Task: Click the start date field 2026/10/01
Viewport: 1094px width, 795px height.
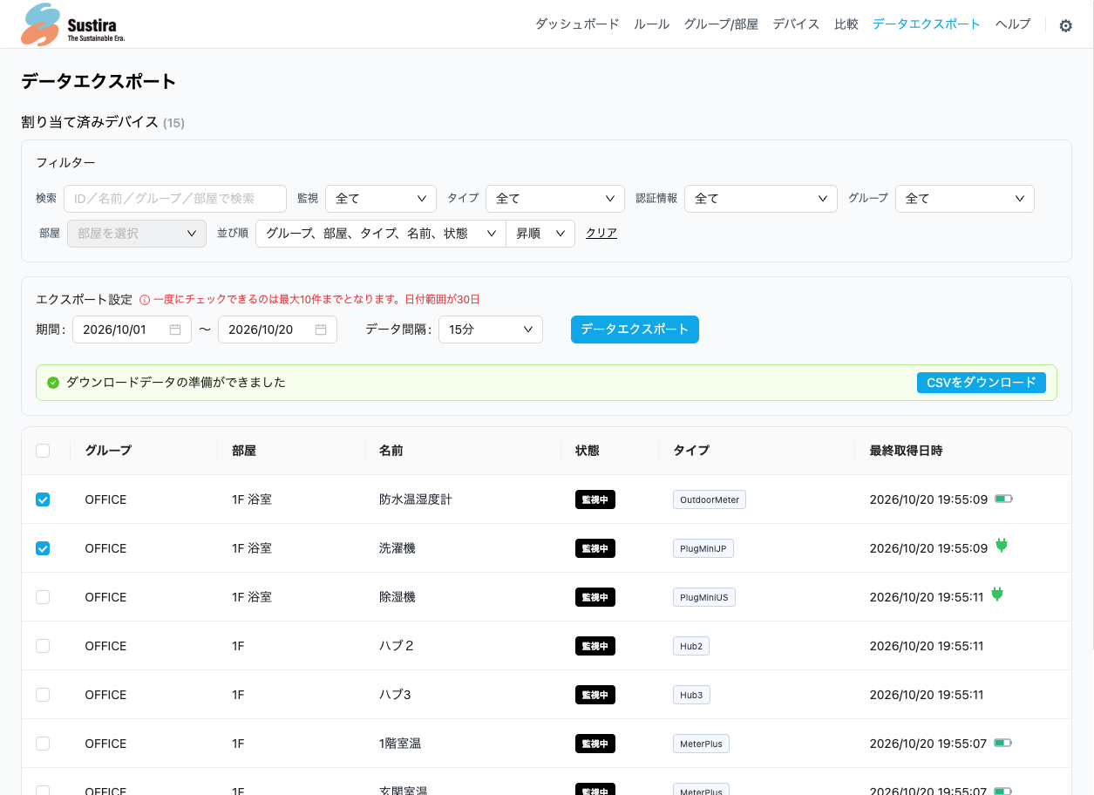Action: pos(132,330)
